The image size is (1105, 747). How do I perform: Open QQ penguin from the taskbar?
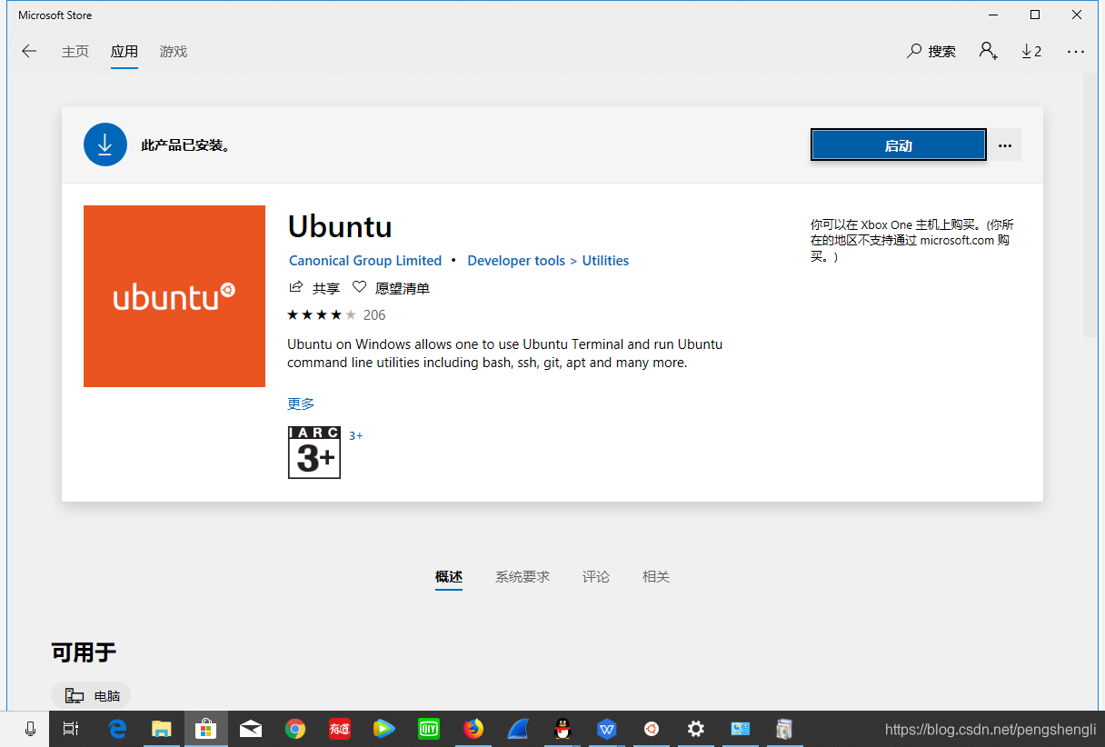pyautogui.click(x=562, y=729)
